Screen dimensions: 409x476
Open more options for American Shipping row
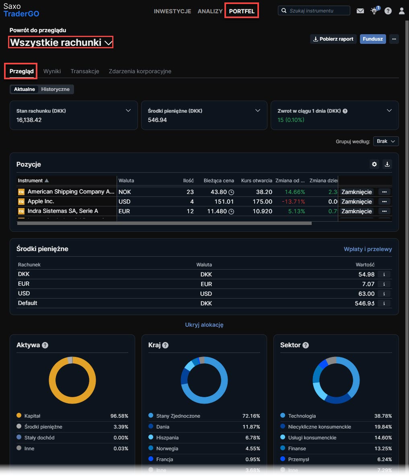pyautogui.click(x=384, y=192)
